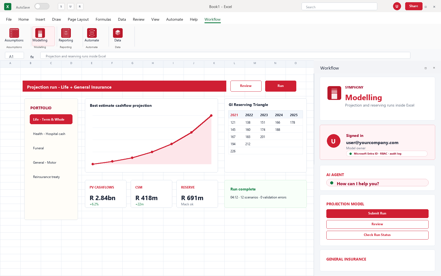
Task: Switch to the View tab
Action: [x=155, y=19]
